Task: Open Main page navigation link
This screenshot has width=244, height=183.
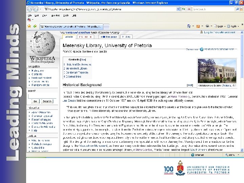Action: [38, 70]
